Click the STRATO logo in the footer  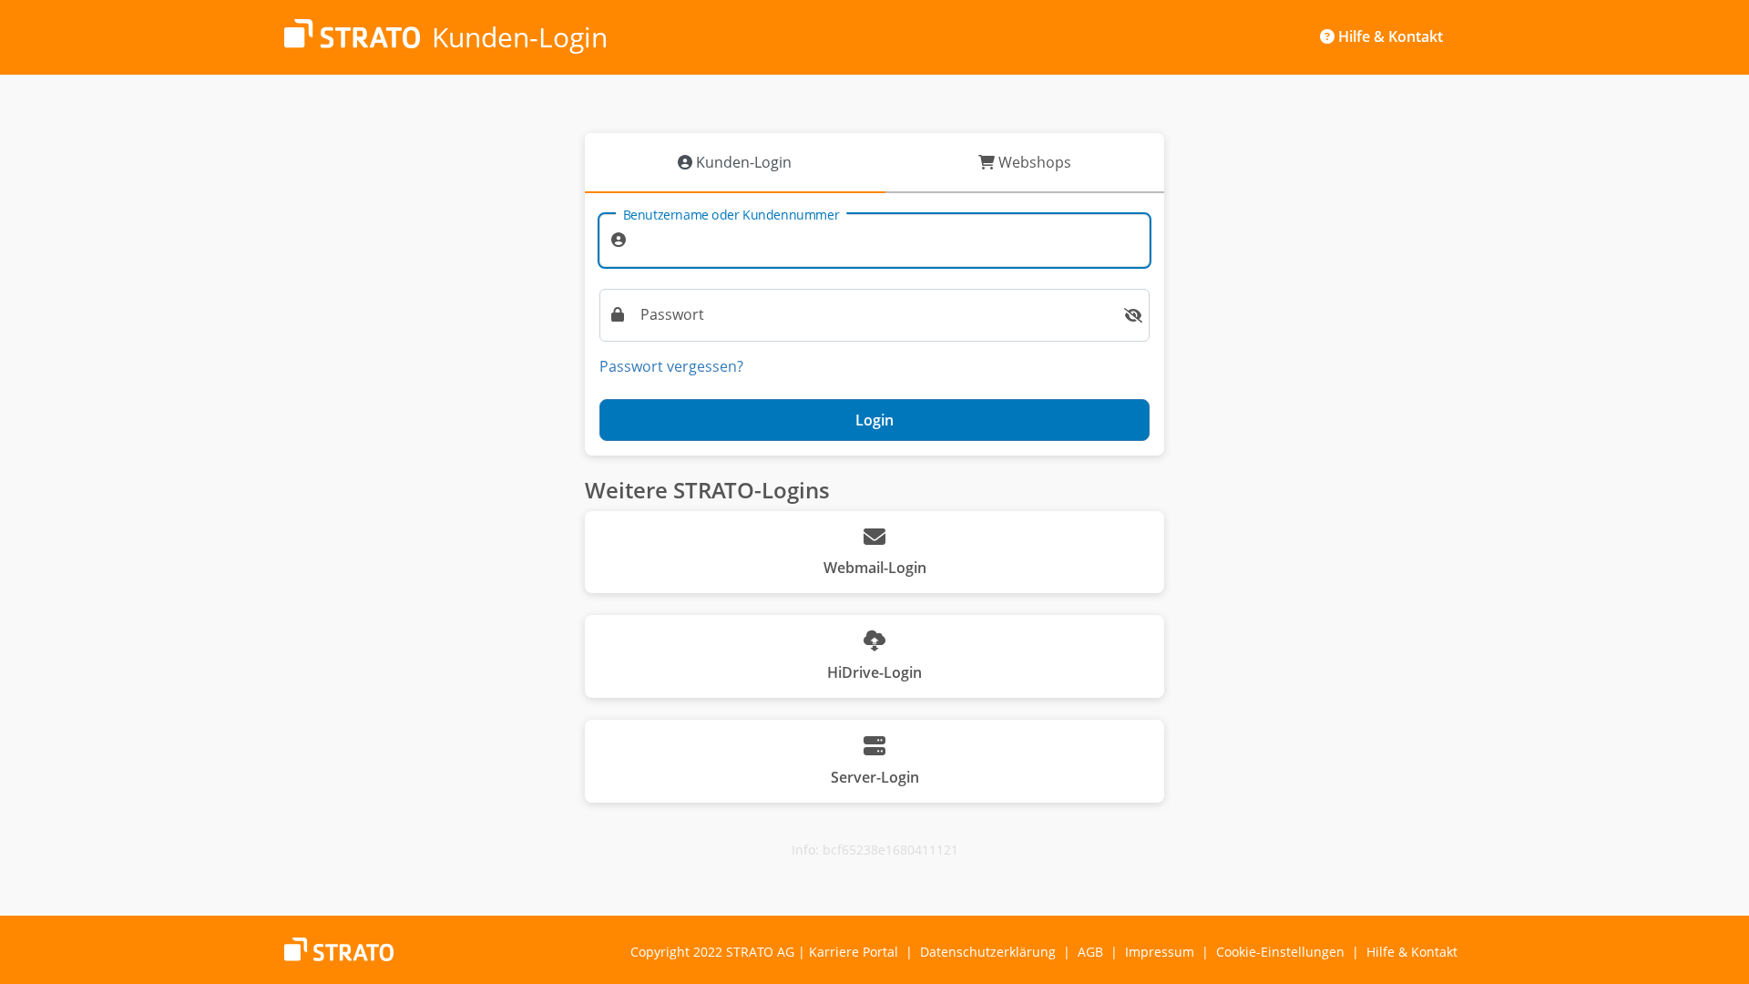pyautogui.click(x=339, y=949)
